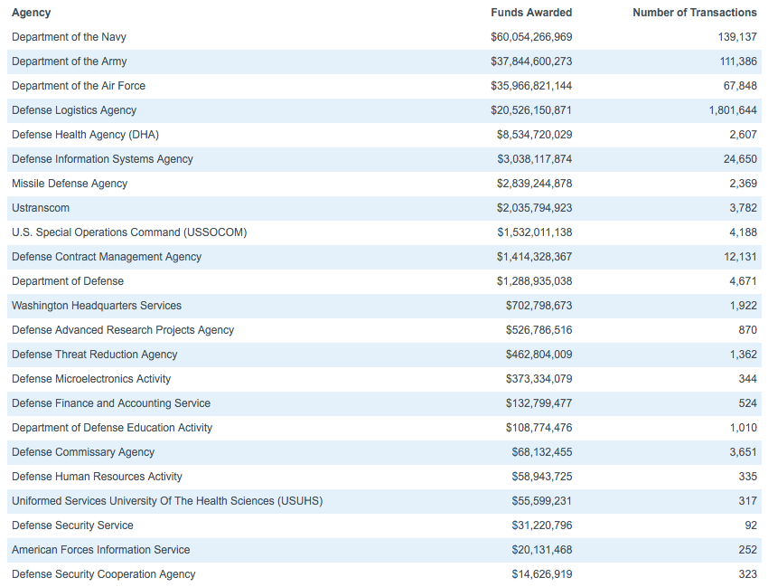Click Defense Security Cooperation Agency
The image size is (768, 587).
103,574
